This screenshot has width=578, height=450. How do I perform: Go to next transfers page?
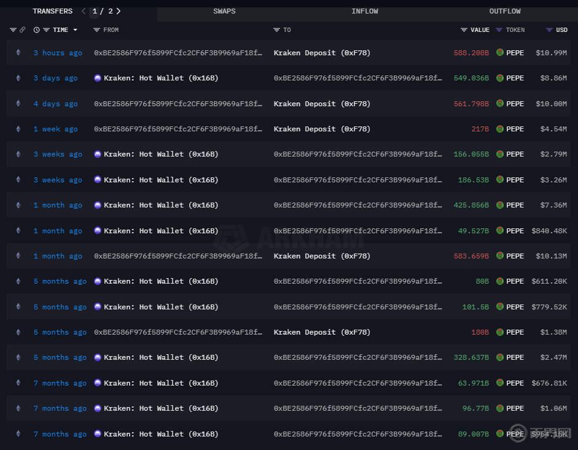click(x=119, y=11)
